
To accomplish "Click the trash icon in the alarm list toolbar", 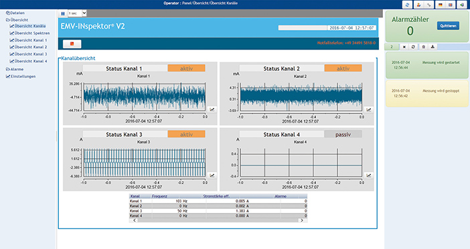I will tap(424, 47).
